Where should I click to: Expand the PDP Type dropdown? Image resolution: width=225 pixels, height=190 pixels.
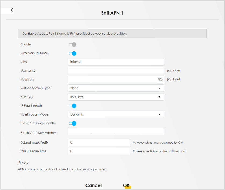pyautogui.click(x=116, y=97)
